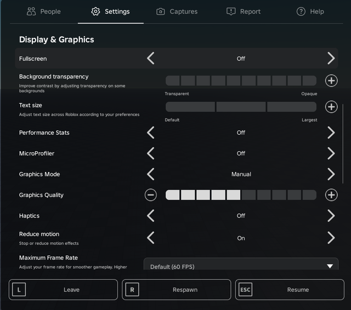Toggle Performance Stats with right arrow
The height and width of the screenshot is (310, 351).
[x=331, y=133]
